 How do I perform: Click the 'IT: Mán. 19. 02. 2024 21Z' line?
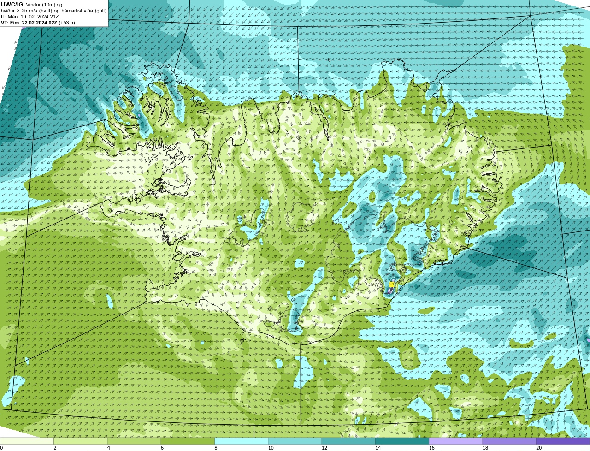30,17
